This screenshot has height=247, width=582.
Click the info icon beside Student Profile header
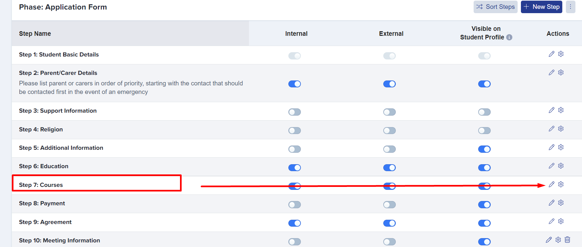509,37
